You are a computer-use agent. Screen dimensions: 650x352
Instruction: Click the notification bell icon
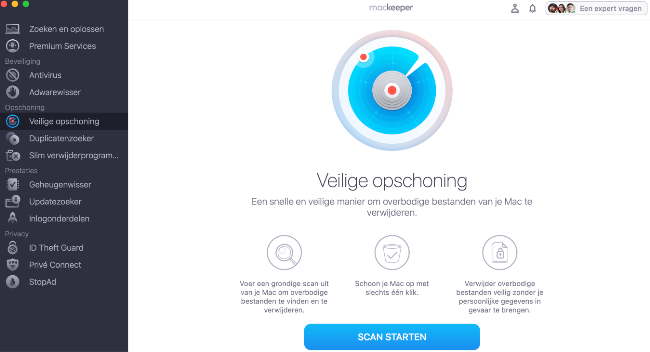pos(533,8)
